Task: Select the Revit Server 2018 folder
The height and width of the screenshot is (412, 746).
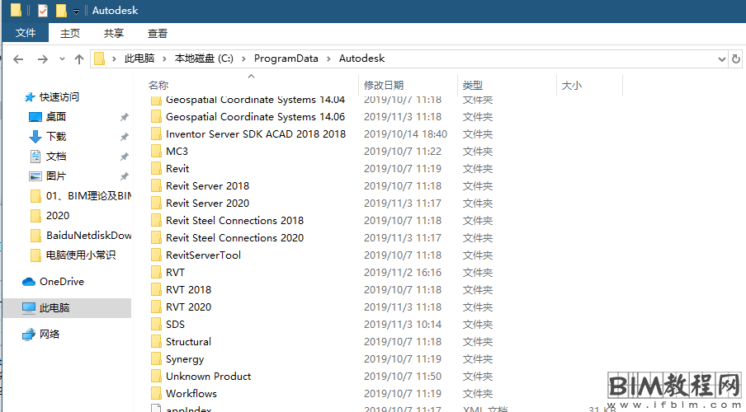Action: pyautogui.click(x=207, y=185)
